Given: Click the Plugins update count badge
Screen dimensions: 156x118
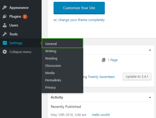Looking at the screenshot, I should (25, 17).
